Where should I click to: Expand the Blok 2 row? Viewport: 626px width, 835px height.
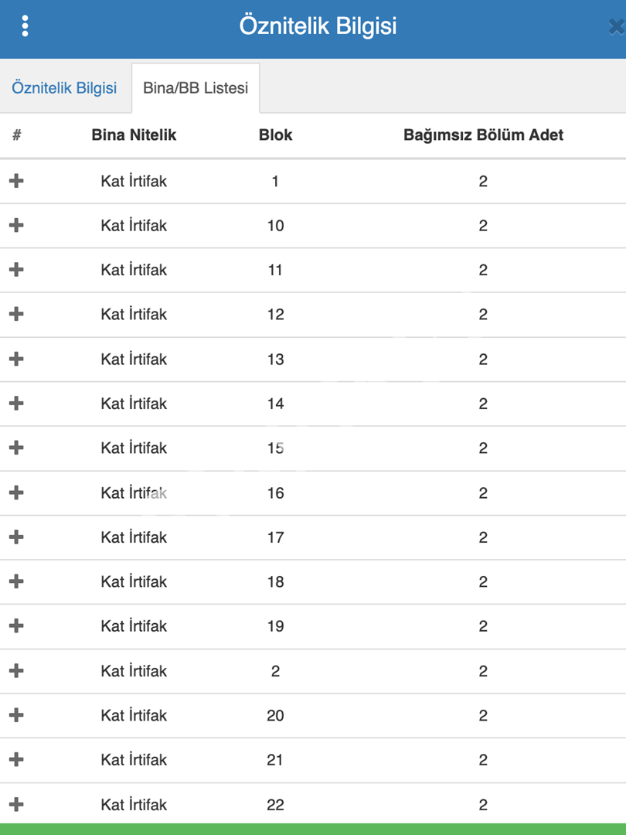16,670
